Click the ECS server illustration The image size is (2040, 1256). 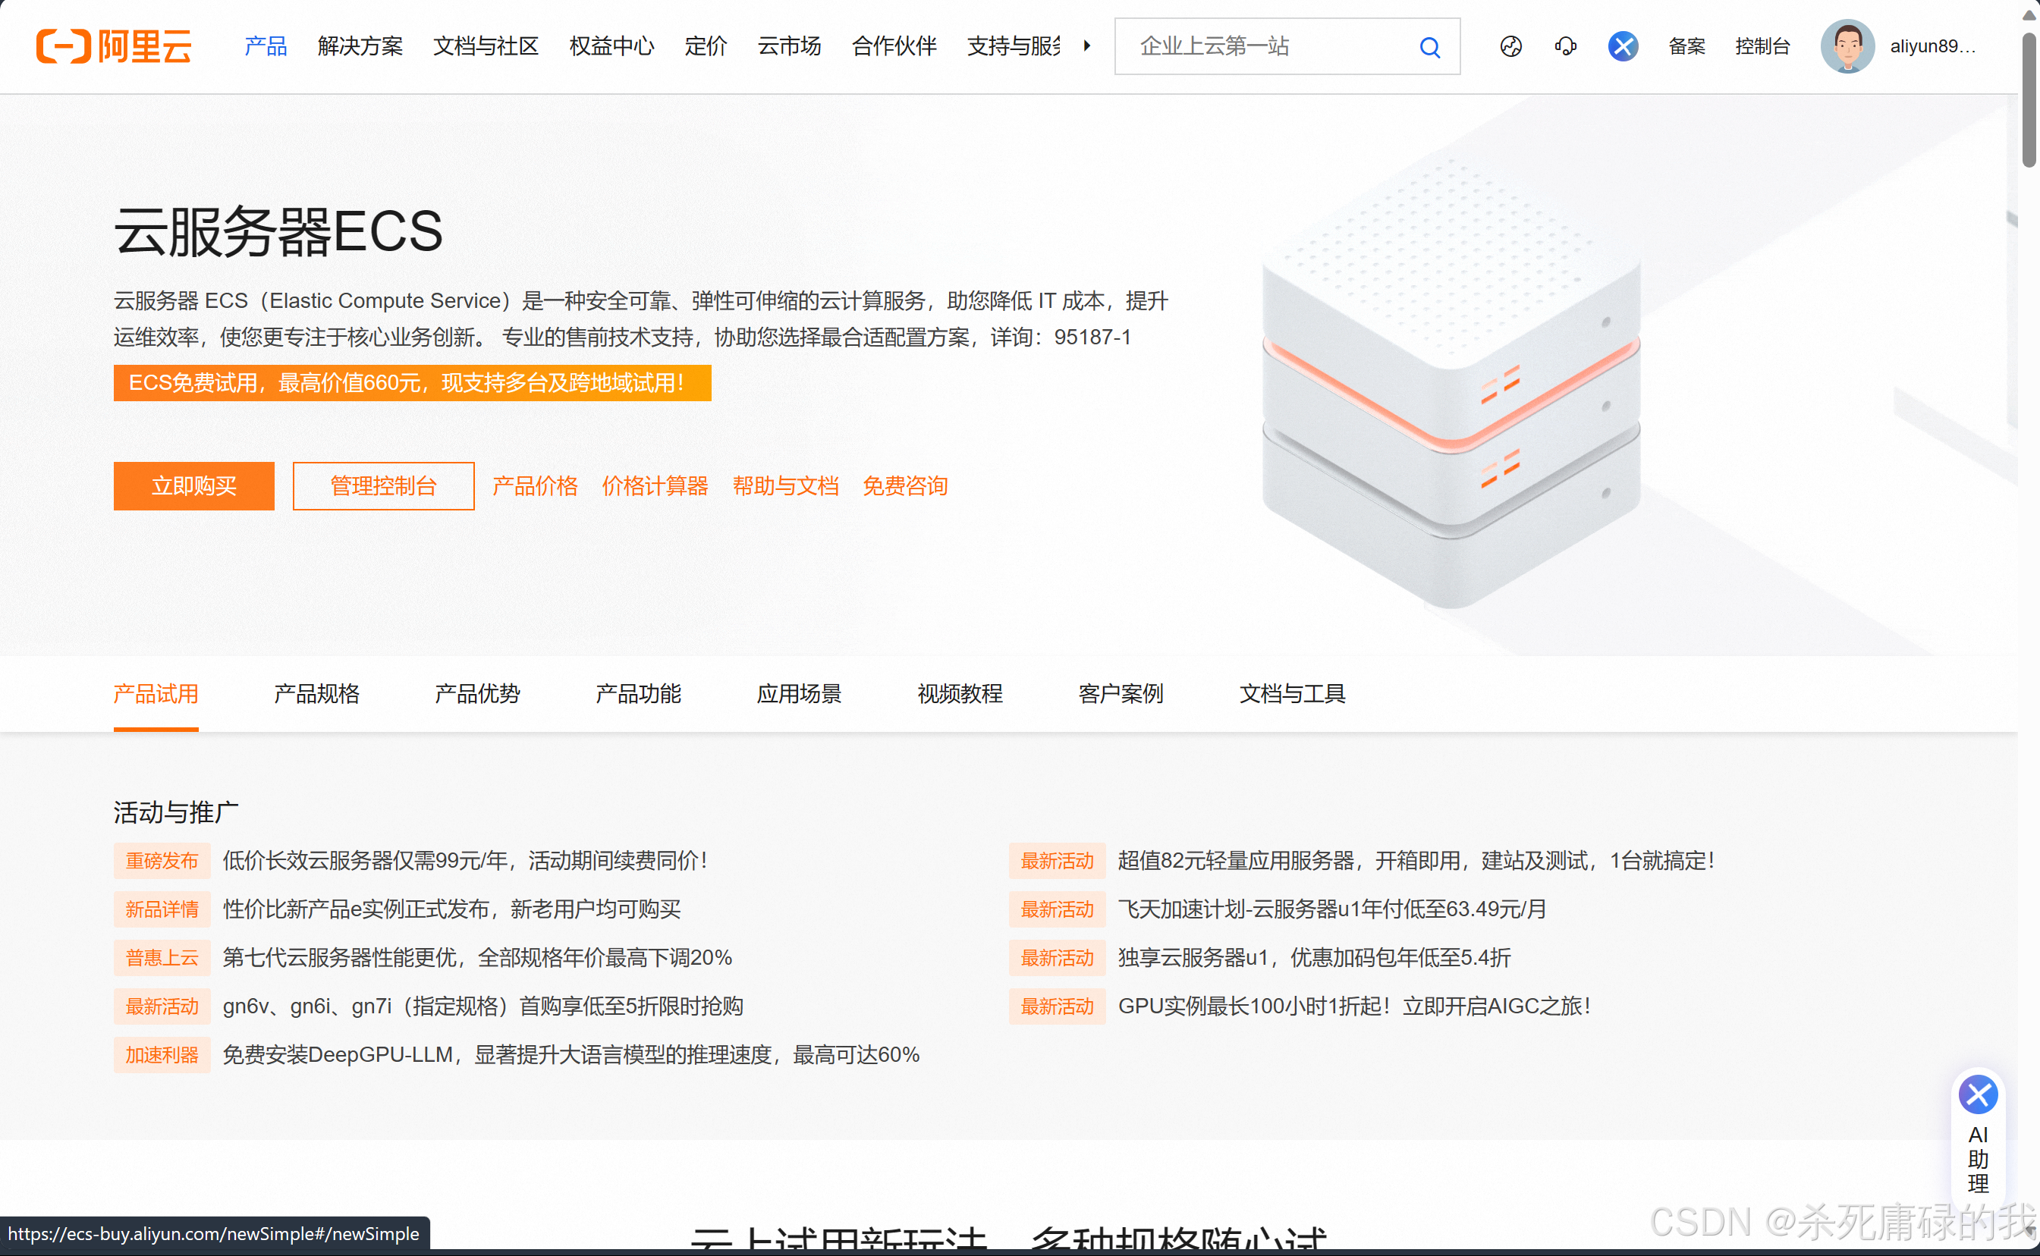[1451, 382]
